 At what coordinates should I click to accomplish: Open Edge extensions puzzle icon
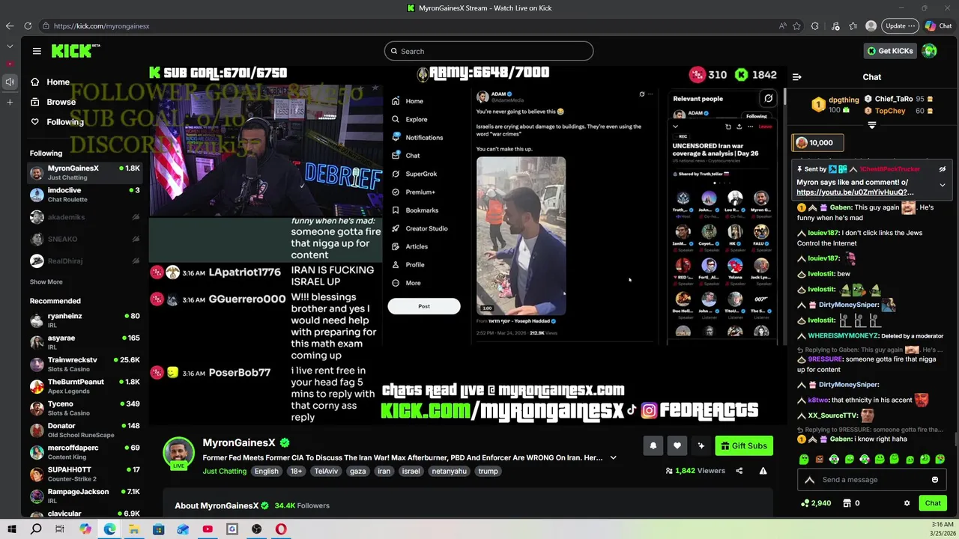[815, 25]
